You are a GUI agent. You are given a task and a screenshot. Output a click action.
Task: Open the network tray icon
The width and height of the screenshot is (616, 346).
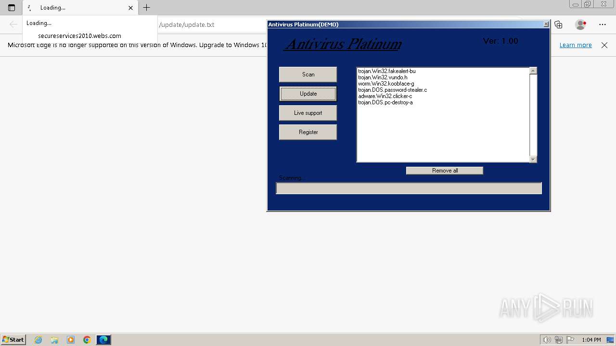[559, 340]
